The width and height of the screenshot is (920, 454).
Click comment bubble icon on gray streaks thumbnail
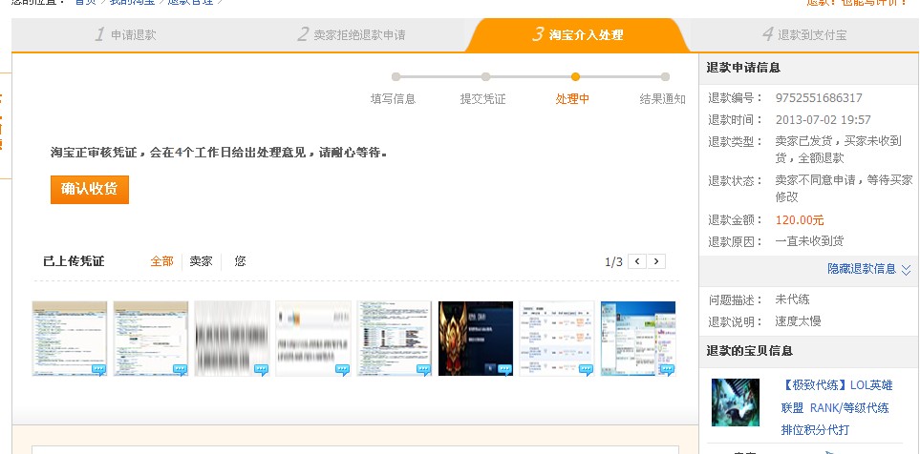[262, 370]
